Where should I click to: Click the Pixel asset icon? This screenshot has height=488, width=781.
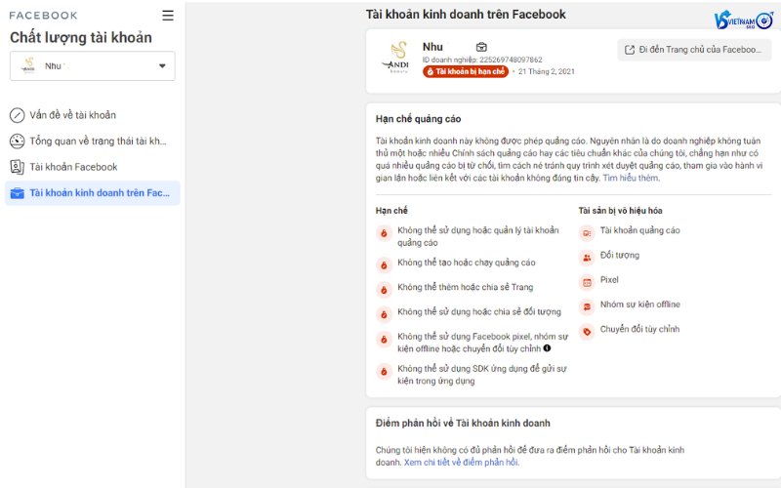(x=587, y=282)
